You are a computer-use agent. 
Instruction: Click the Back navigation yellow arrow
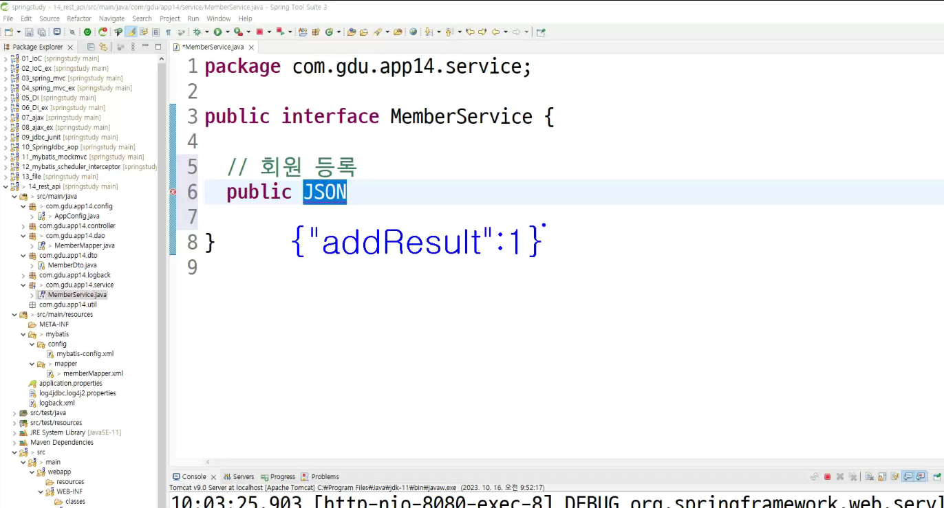coord(495,32)
